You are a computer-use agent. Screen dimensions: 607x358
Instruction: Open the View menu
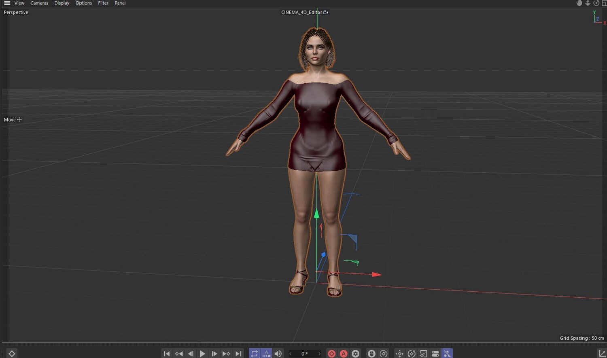pyautogui.click(x=19, y=3)
